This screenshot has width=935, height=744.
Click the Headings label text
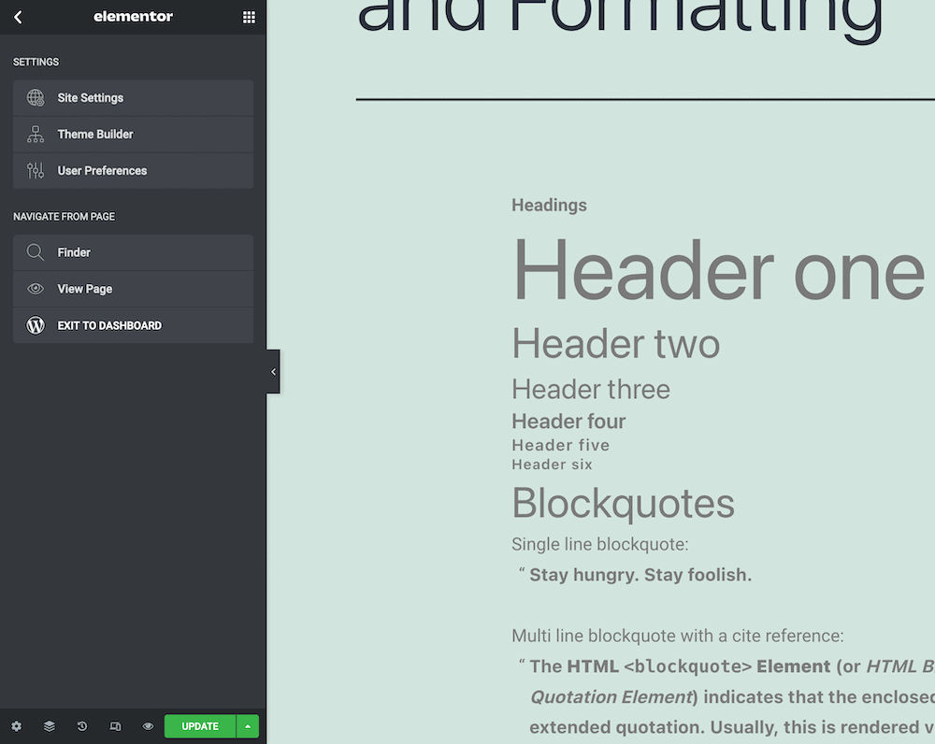tap(549, 205)
